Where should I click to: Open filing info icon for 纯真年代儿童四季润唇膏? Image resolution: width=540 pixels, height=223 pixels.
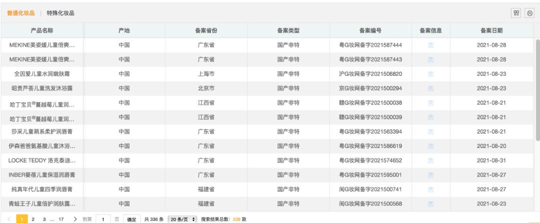point(430,189)
